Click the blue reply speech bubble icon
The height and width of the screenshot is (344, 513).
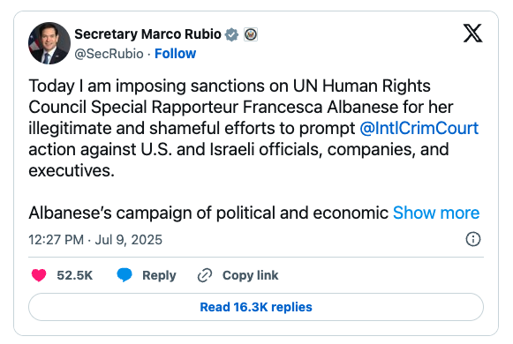pos(124,275)
